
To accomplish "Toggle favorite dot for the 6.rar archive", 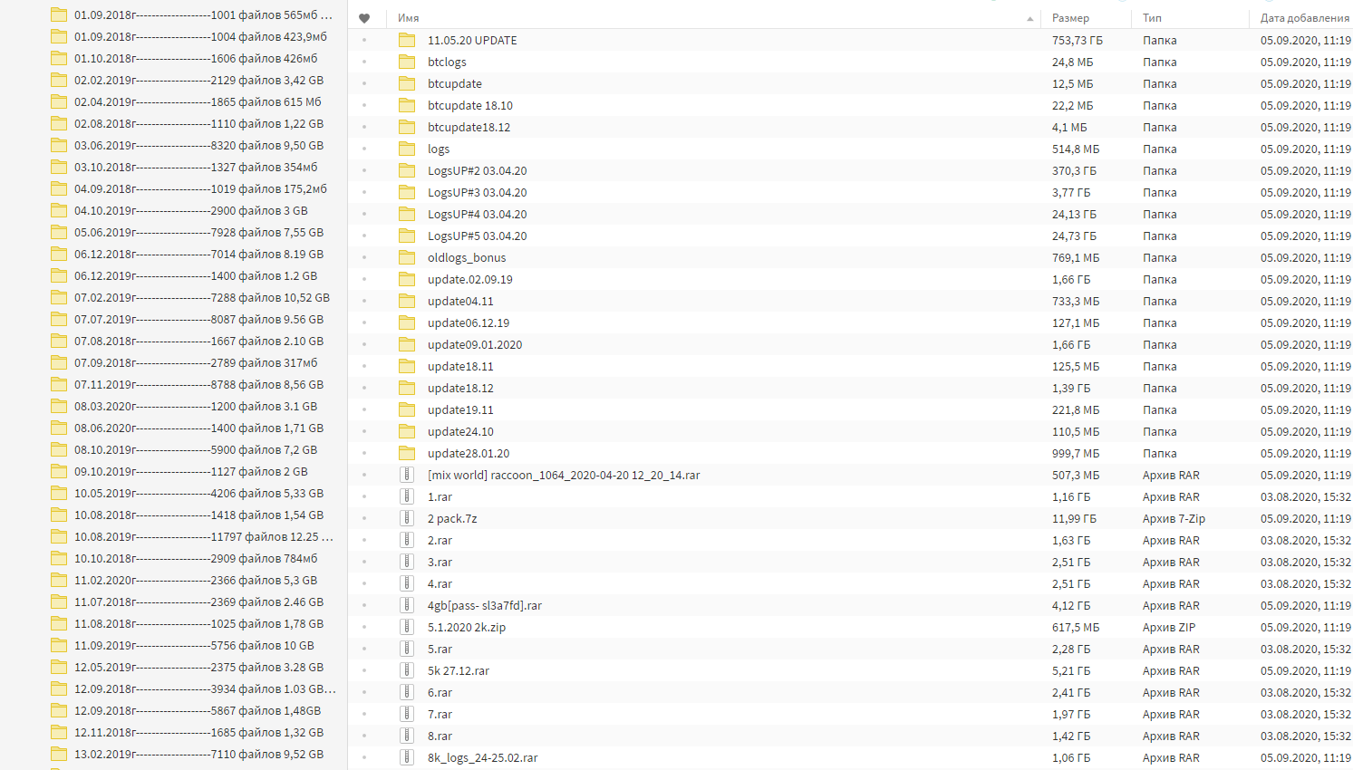I will tap(364, 692).
